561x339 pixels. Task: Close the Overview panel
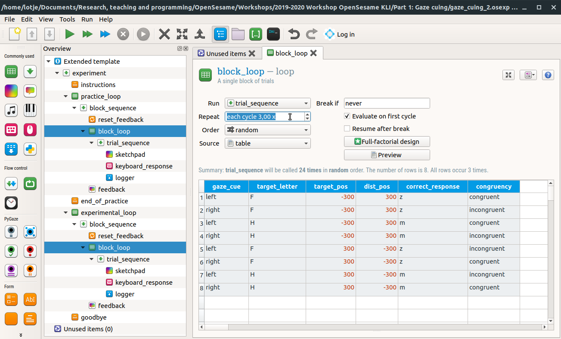[x=186, y=49]
